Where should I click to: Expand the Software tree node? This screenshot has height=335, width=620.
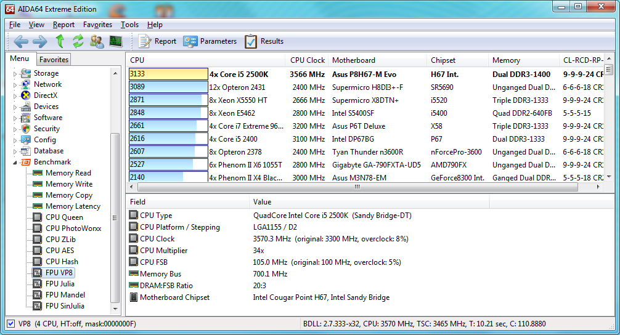(x=15, y=118)
